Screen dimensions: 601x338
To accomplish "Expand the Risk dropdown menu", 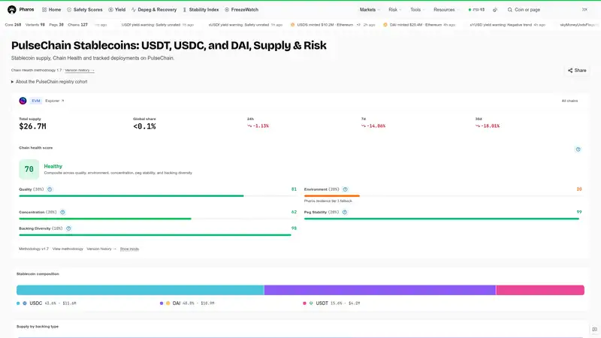I will 395,10.
